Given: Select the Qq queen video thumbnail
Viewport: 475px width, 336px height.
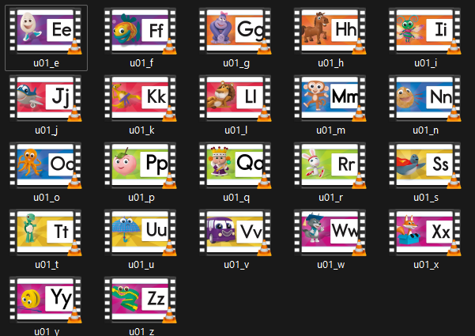Looking at the screenshot, I should click(x=235, y=165).
